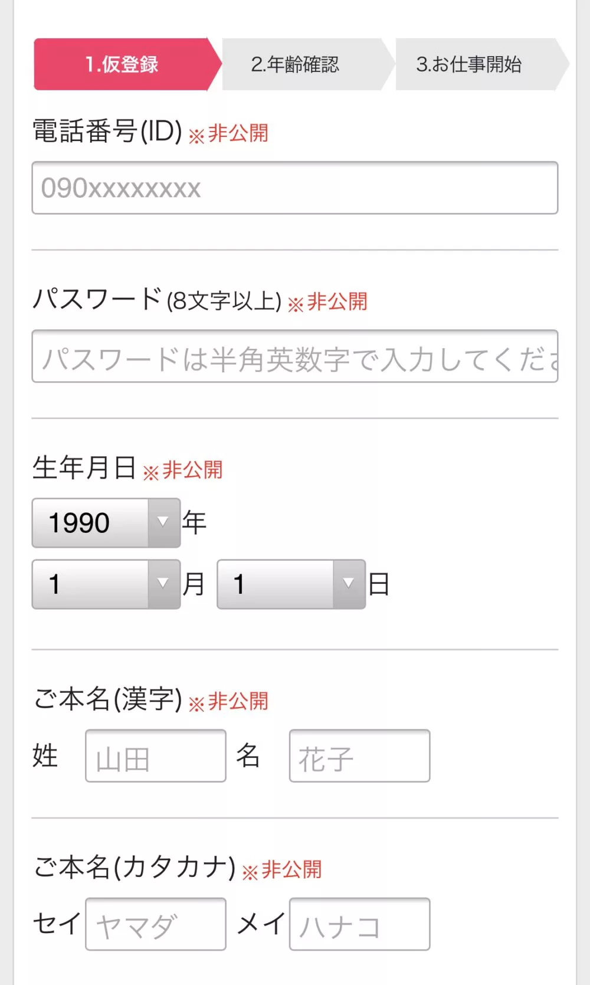Focus the kanji given name field (花子)

tap(359, 756)
